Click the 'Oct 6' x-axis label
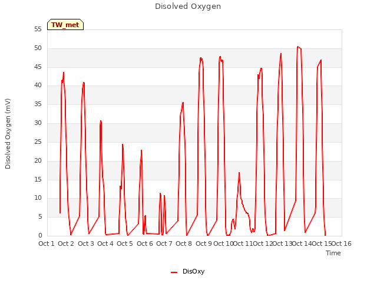Screen dimensions: 377x283 tap(145, 243)
